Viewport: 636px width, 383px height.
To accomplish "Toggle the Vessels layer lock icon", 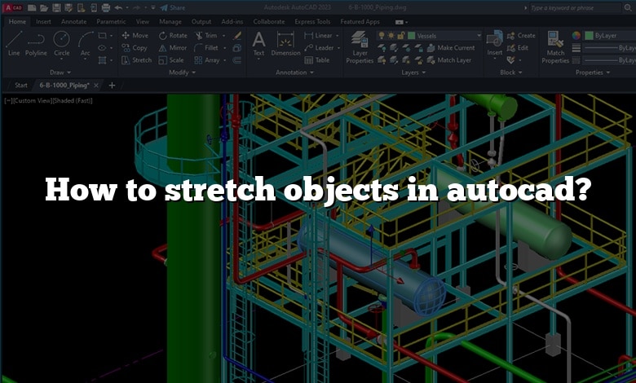I will (x=400, y=36).
